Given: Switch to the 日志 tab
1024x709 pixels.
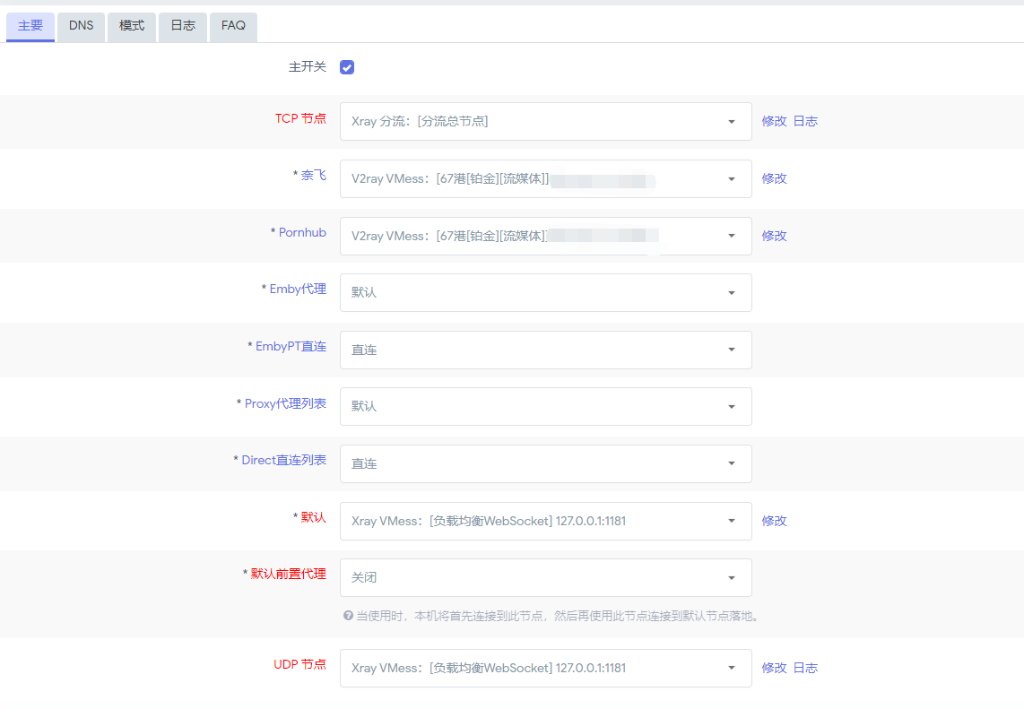Looking at the screenshot, I should point(182,27).
